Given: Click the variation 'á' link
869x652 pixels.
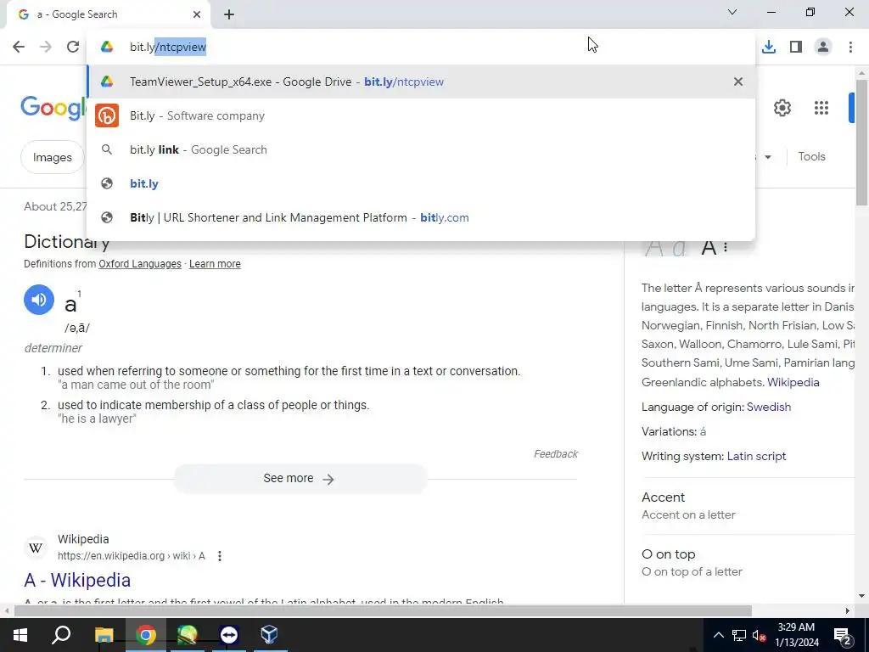Looking at the screenshot, I should [x=703, y=431].
